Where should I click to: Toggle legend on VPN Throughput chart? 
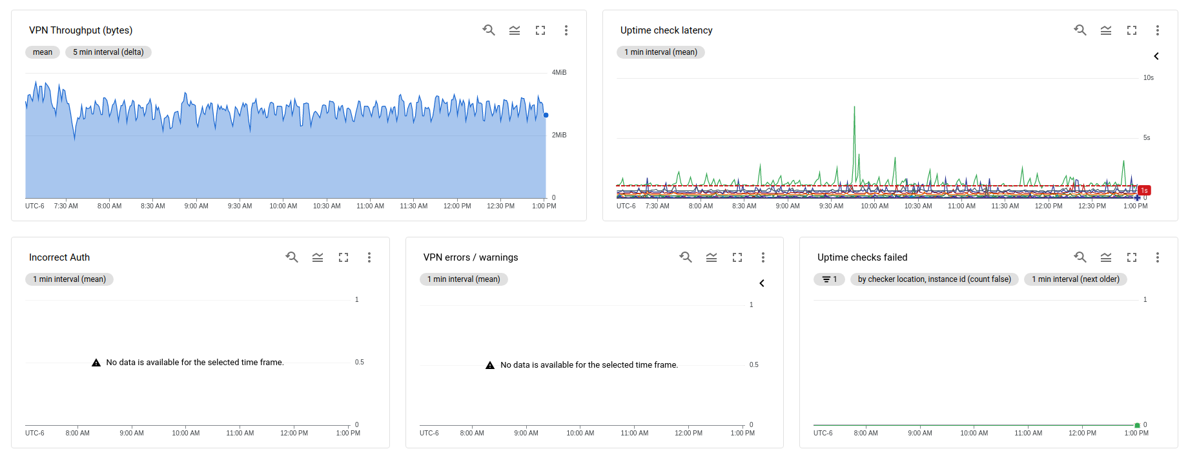pos(515,30)
